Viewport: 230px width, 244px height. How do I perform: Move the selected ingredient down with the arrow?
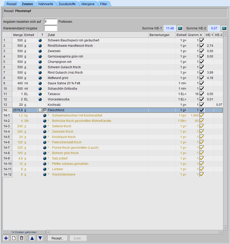40,238
